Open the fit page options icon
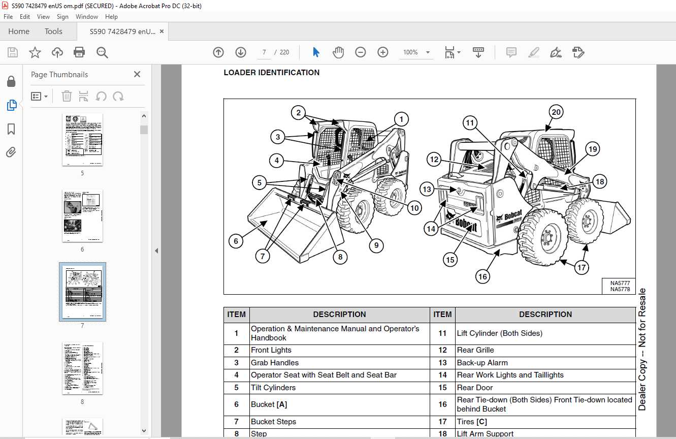This screenshot has height=439, width=676. point(452,52)
